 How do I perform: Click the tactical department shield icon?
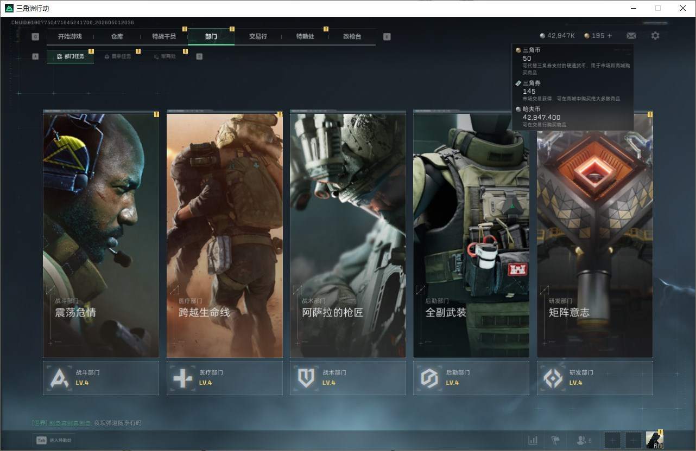click(306, 378)
